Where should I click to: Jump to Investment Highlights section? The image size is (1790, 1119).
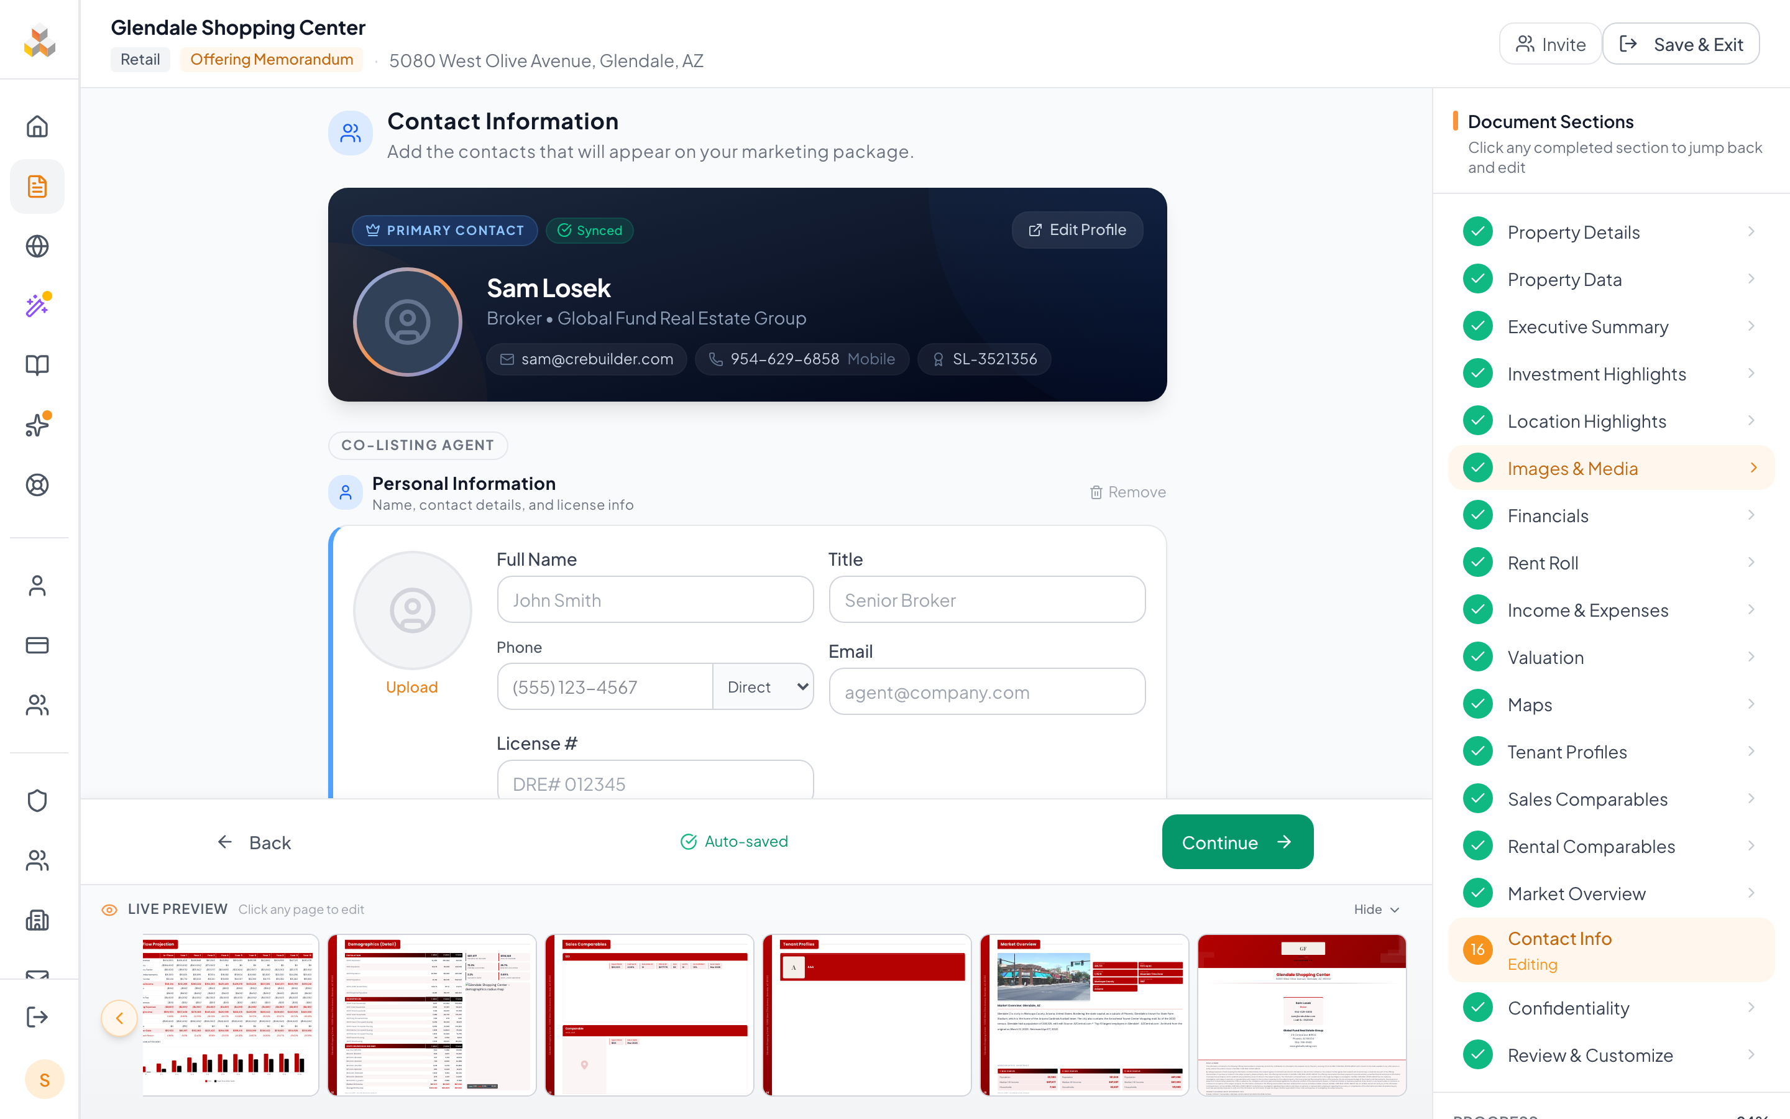pyautogui.click(x=1611, y=374)
